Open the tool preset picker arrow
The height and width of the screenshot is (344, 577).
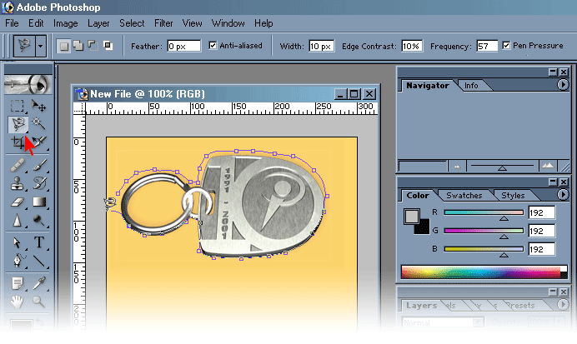[41, 47]
